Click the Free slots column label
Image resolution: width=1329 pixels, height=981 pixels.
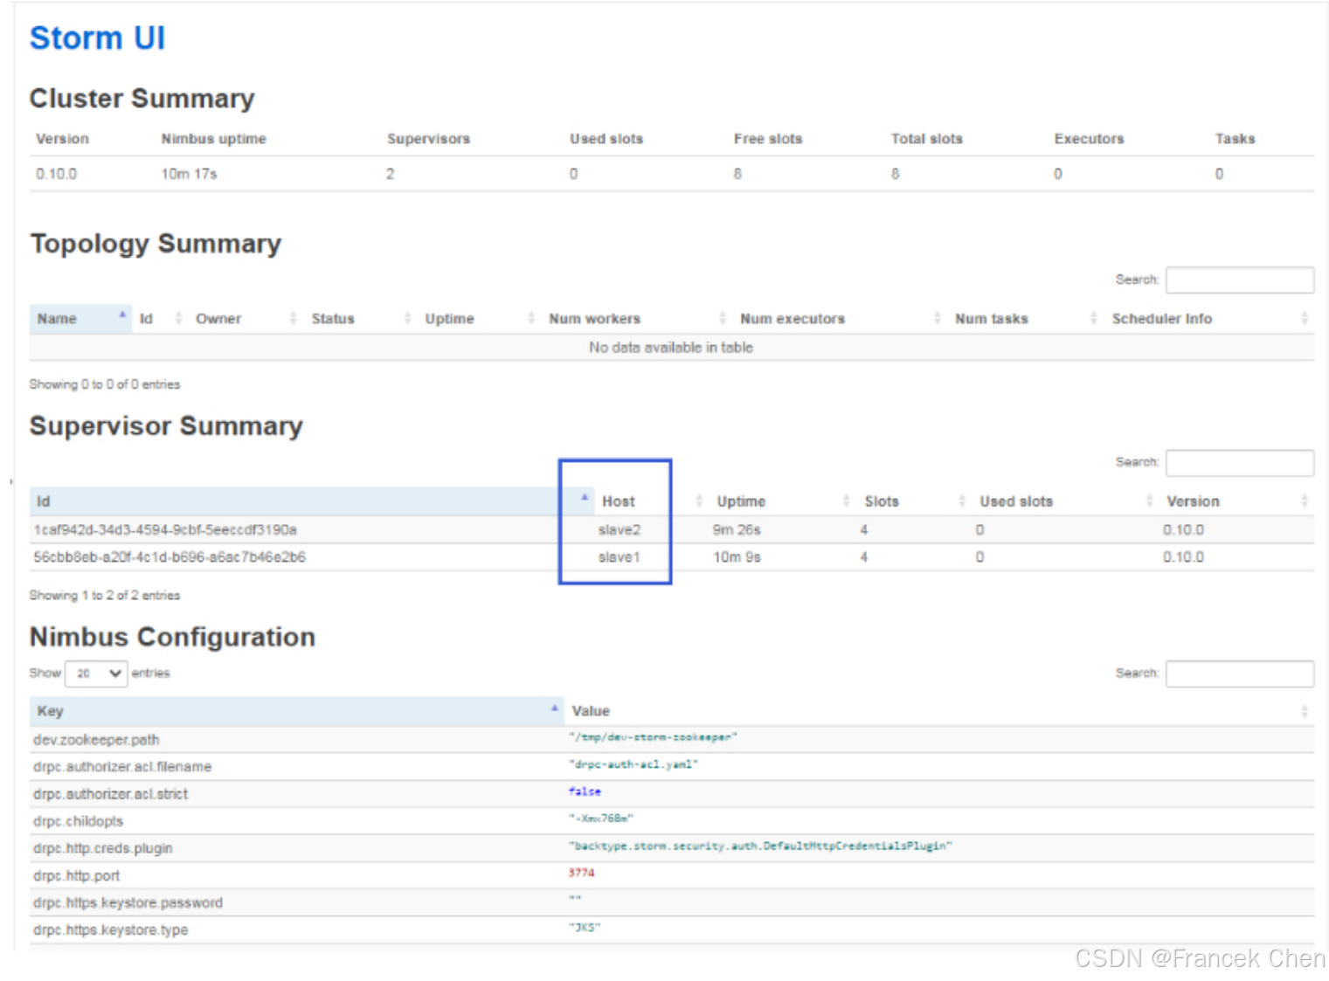[768, 139]
